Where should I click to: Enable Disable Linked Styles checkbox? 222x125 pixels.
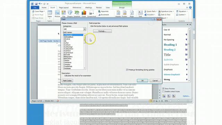163,92
